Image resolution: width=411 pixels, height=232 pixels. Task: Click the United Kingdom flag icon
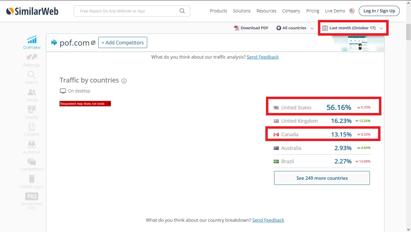pyautogui.click(x=276, y=121)
